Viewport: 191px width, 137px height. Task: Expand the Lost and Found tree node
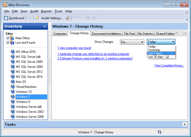8,42
